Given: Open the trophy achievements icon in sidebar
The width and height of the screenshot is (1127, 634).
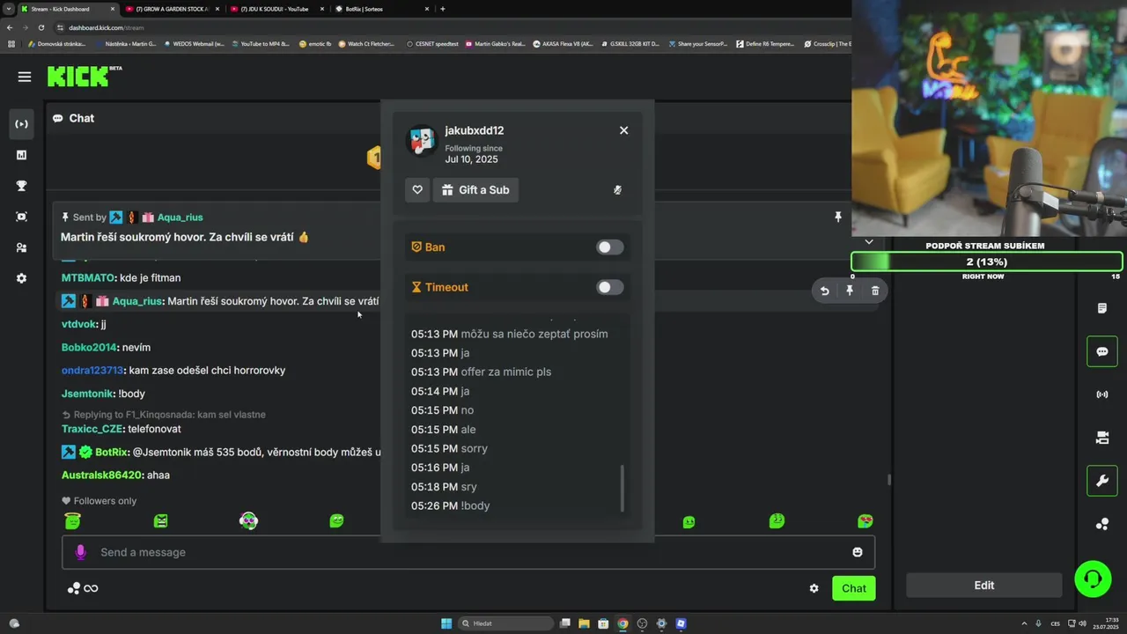Looking at the screenshot, I should pyautogui.click(x=22, y=186).
